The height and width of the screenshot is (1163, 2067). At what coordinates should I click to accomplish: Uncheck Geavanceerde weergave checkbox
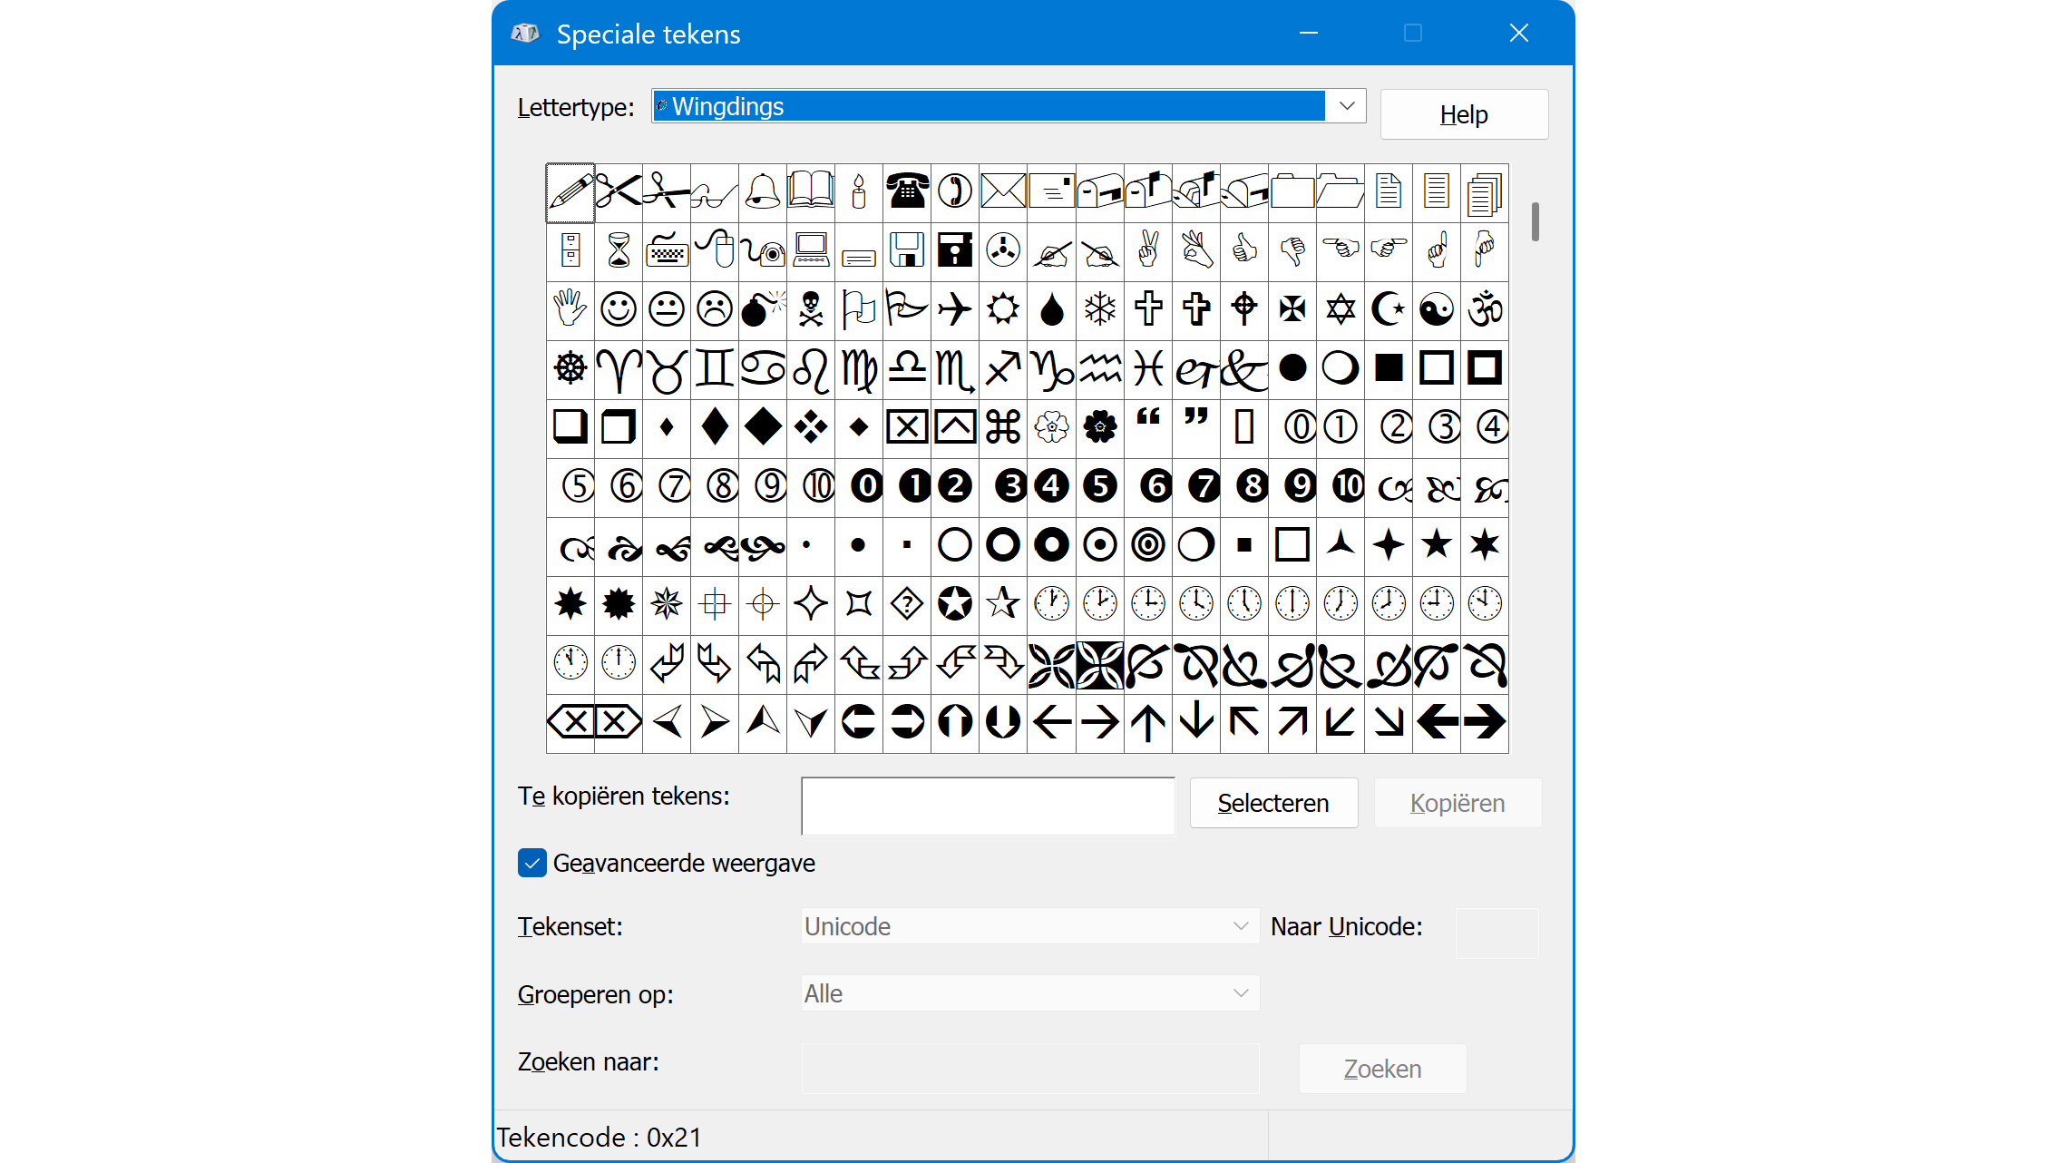click(532, 863)
